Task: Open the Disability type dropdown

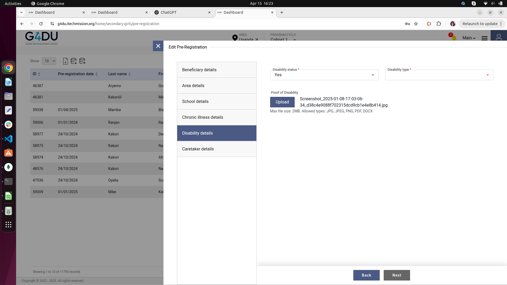Action: (x=439, y=75)
